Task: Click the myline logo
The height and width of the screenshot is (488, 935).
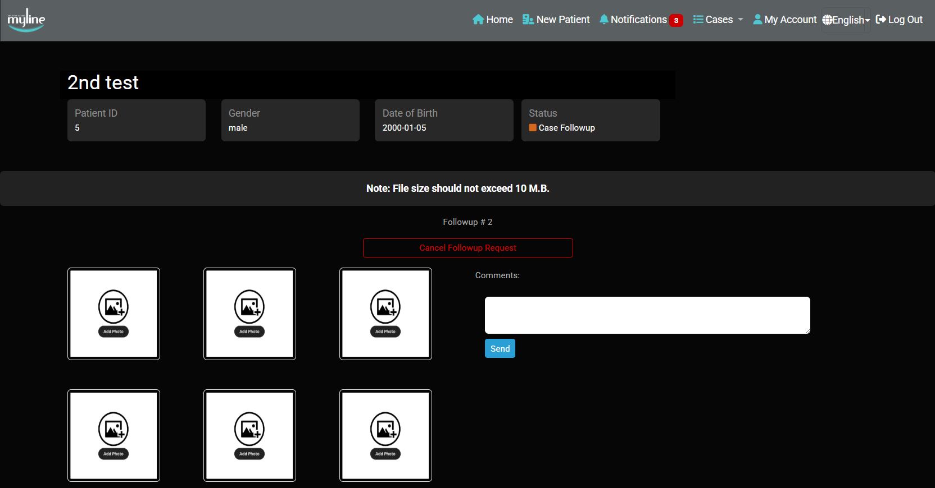Action: tap(26, 20)
